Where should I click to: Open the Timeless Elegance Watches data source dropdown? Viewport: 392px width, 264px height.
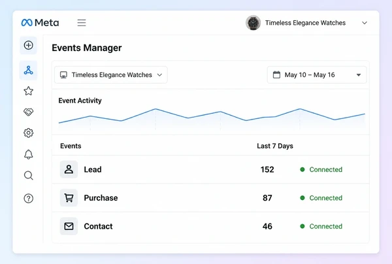111,74
